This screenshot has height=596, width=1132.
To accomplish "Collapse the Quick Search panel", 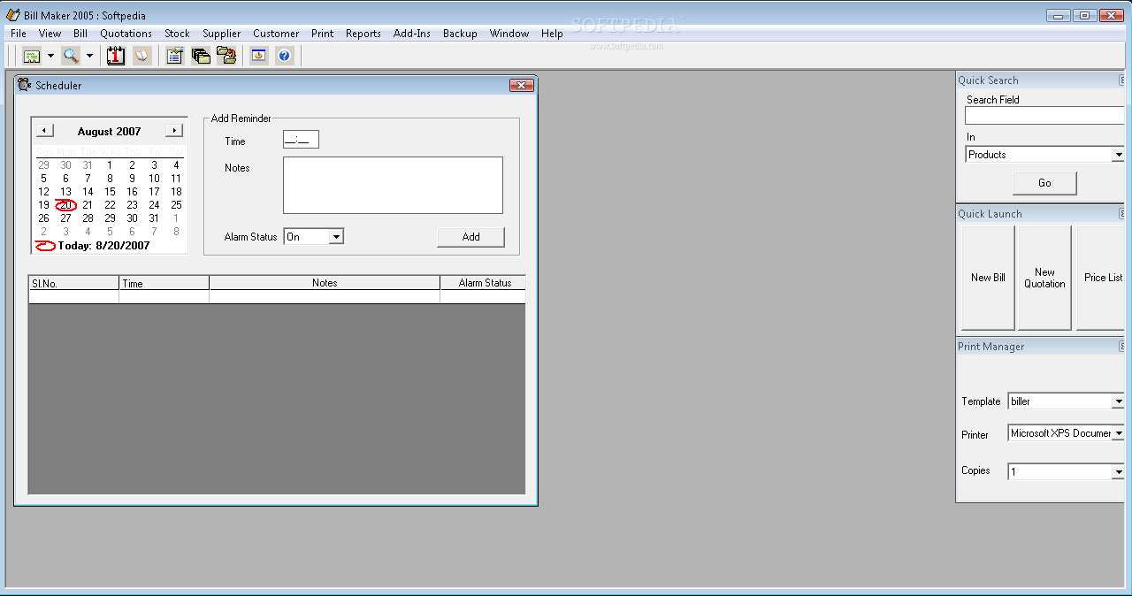I will 1123,80.
